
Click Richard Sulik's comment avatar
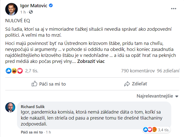coord(10,107)
